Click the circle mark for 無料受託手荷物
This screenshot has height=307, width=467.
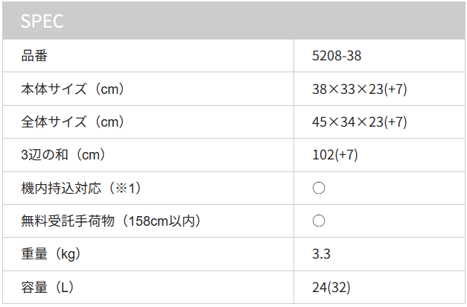(x=318, y=221)
